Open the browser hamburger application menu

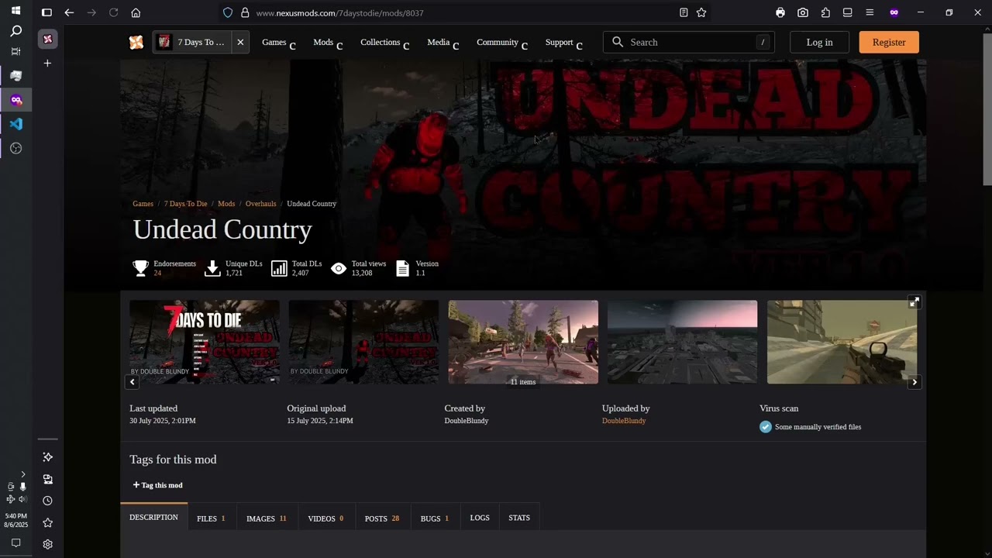[x=870, y=12]
